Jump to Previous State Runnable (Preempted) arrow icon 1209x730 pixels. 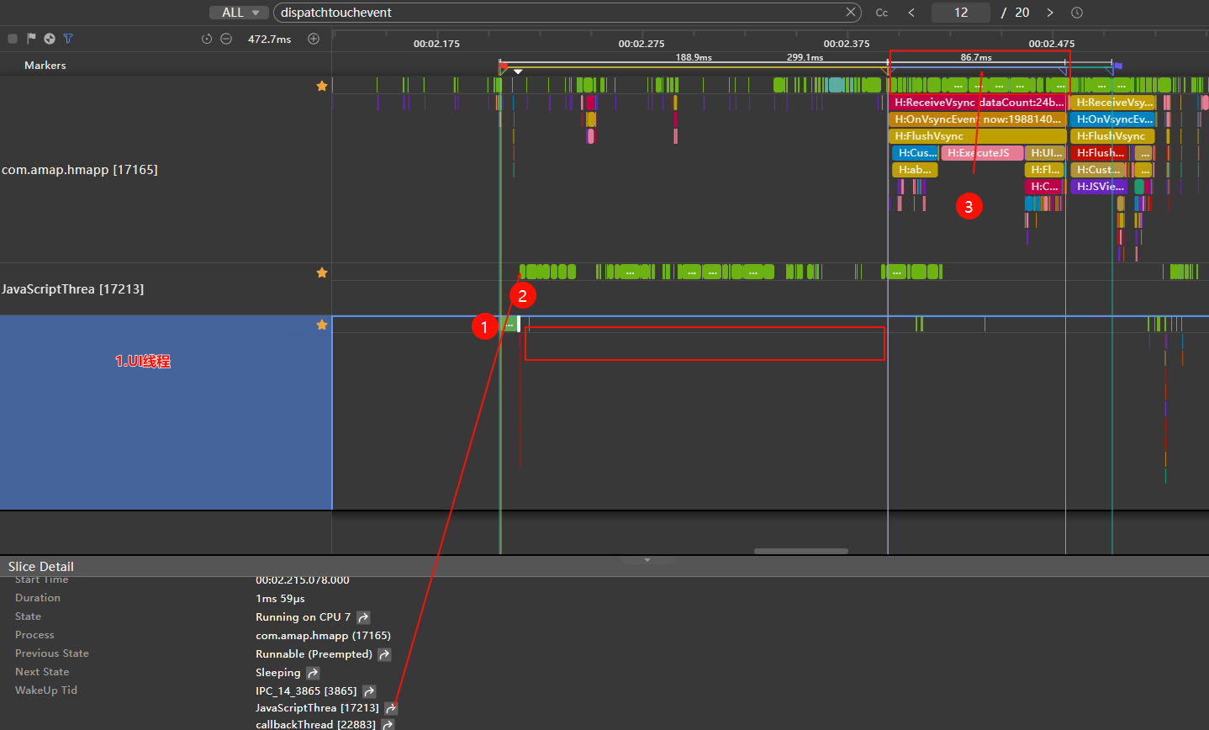(384, 654)
